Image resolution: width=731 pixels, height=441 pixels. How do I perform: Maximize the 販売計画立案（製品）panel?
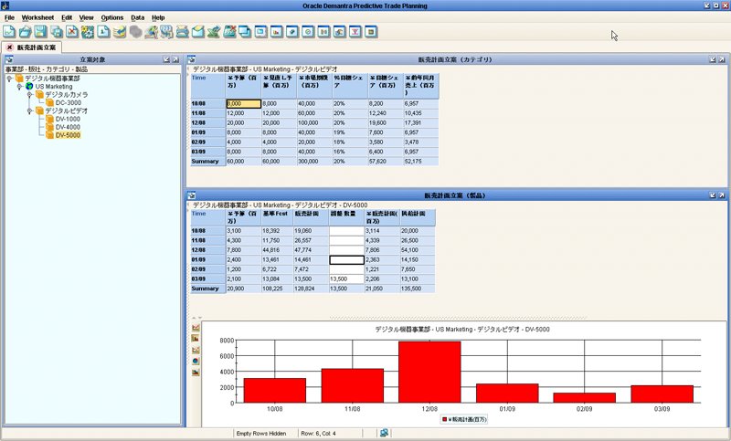(x=721, y=195)
